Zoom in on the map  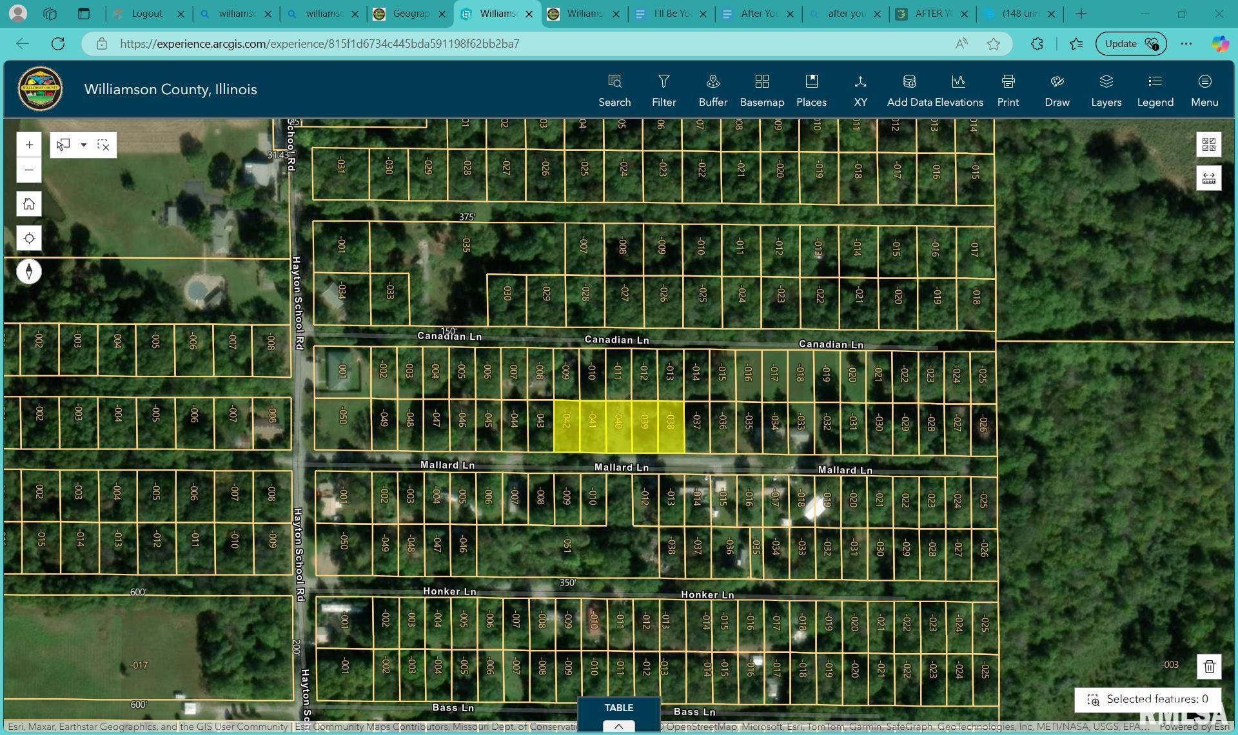(29, 145)
